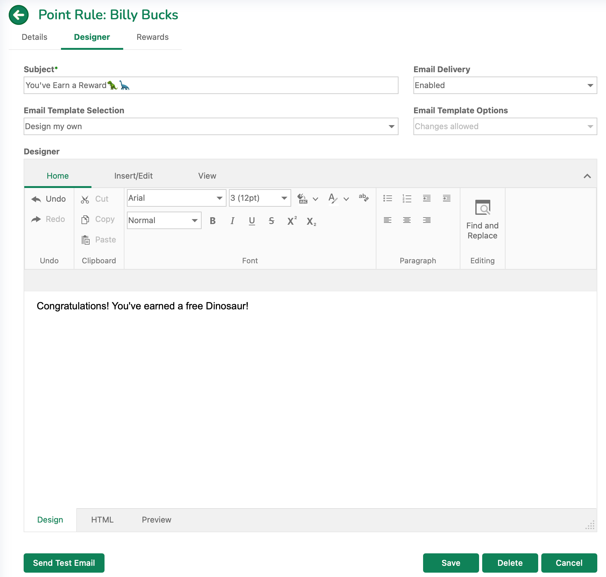
Task: Open the Email Template Options dropdown
Action: [505, 126]
